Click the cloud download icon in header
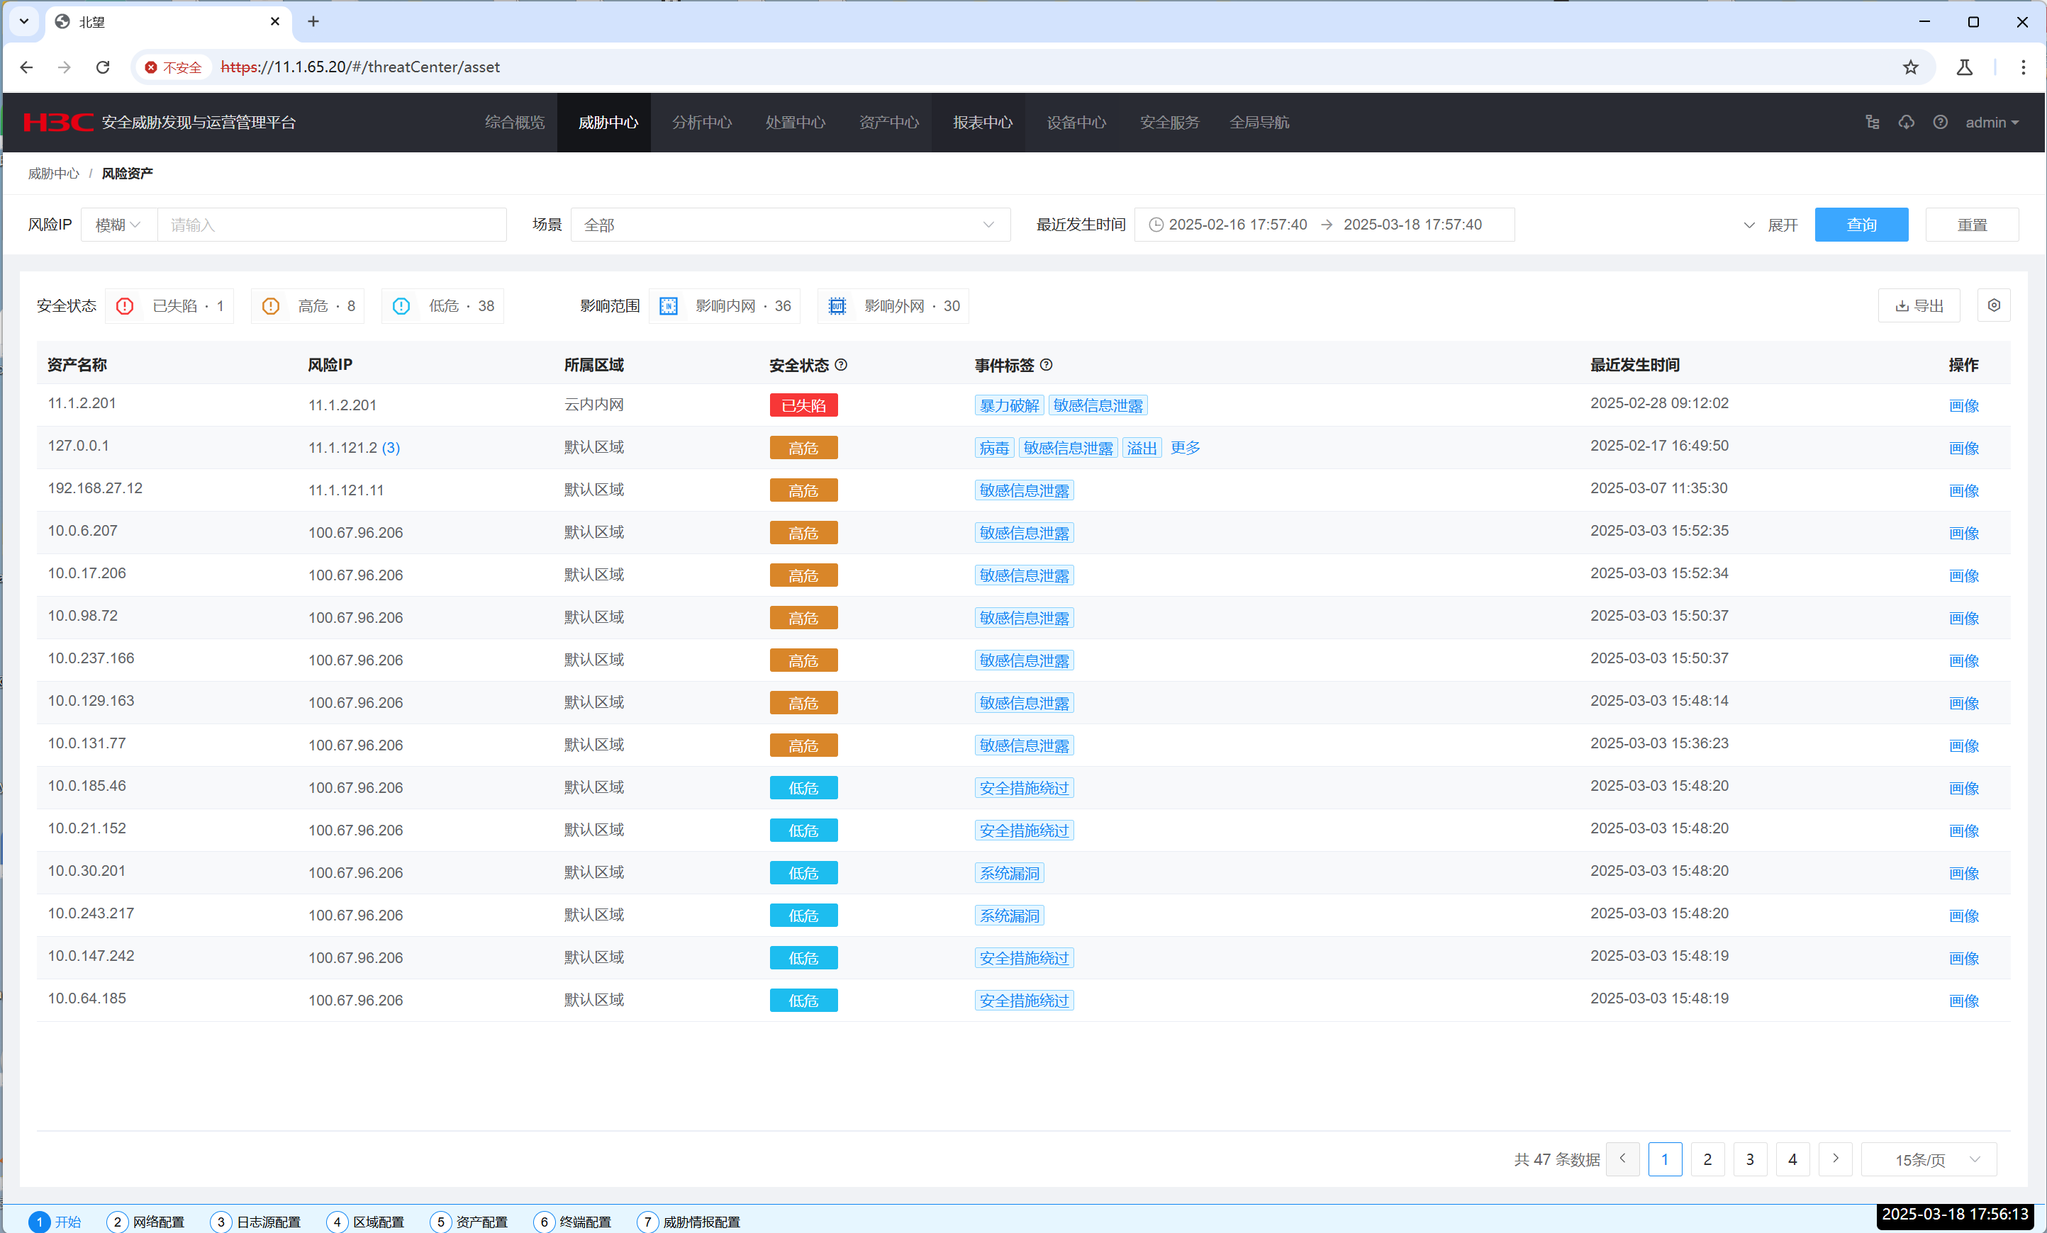 point(1907,122)
